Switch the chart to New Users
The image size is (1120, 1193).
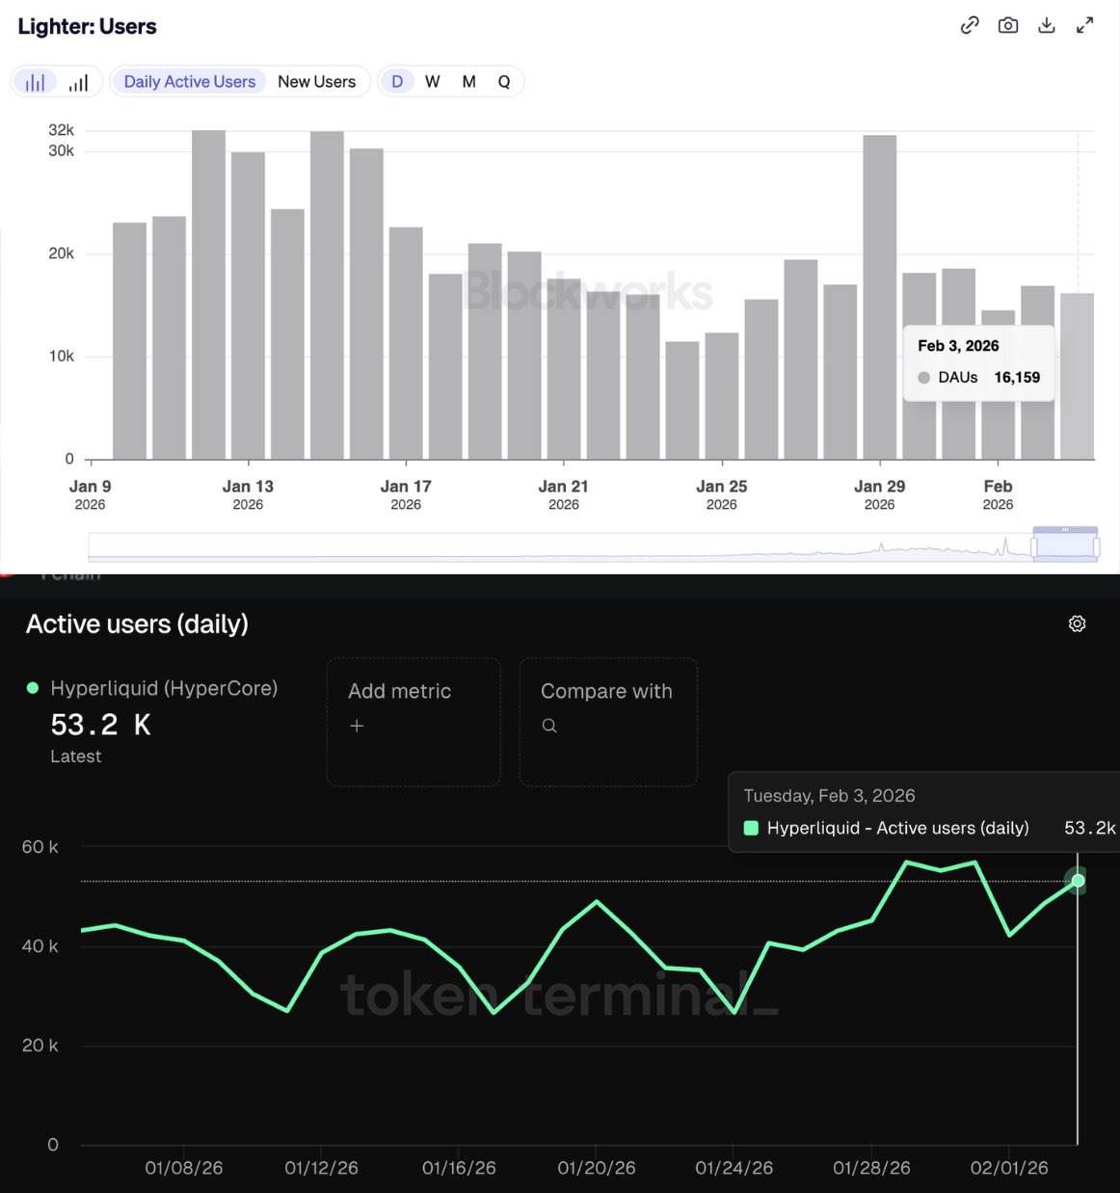tap(316, 82)
